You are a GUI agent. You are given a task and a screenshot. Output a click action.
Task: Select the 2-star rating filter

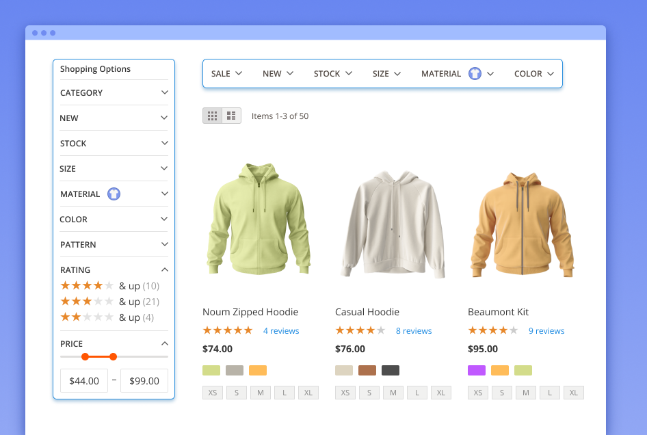tap(88, 317)
